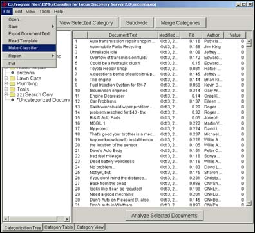Click the tree panel scroll left arrow
255x233 pixels.
[x=6, y=219]
